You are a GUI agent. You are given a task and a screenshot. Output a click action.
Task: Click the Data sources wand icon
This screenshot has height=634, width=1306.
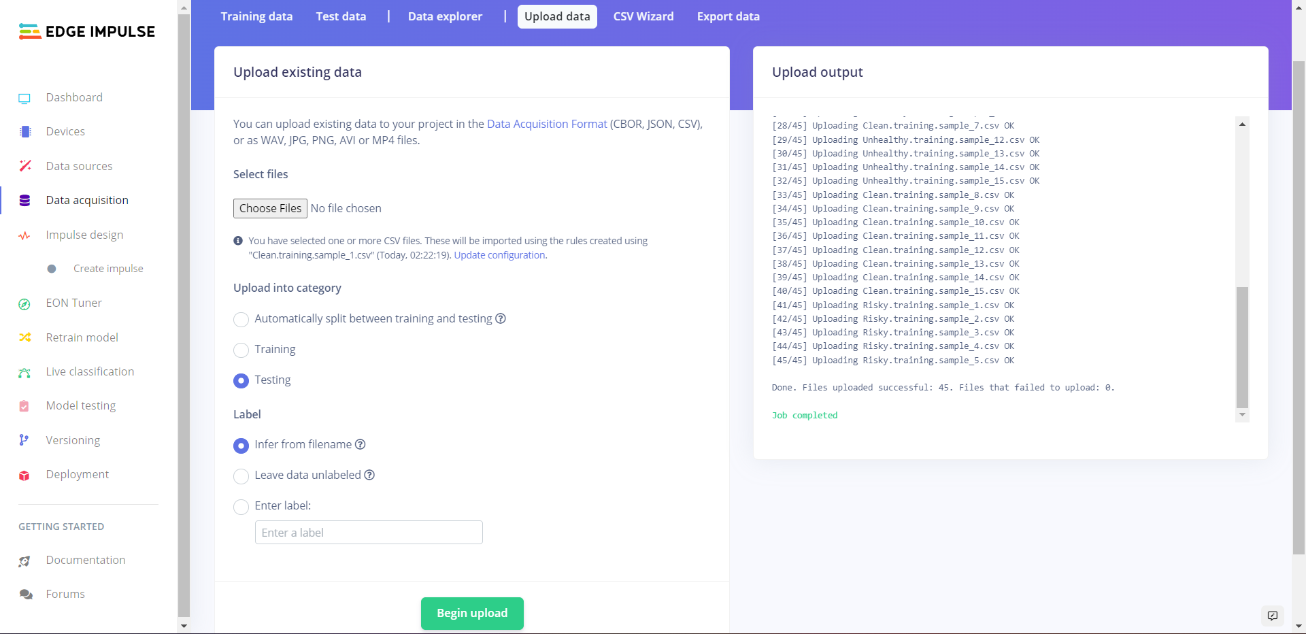25,166
